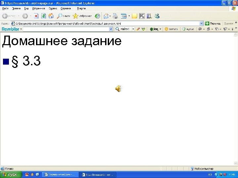Click in the Rambler search input field
238x178 pixels.
click(x=66, y=29)
